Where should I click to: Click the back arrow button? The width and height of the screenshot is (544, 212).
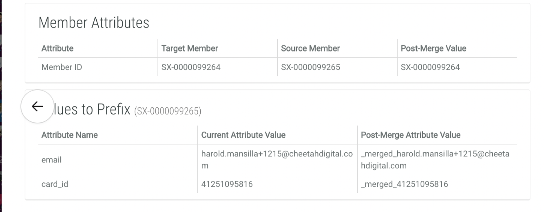[x=37, y=106]
